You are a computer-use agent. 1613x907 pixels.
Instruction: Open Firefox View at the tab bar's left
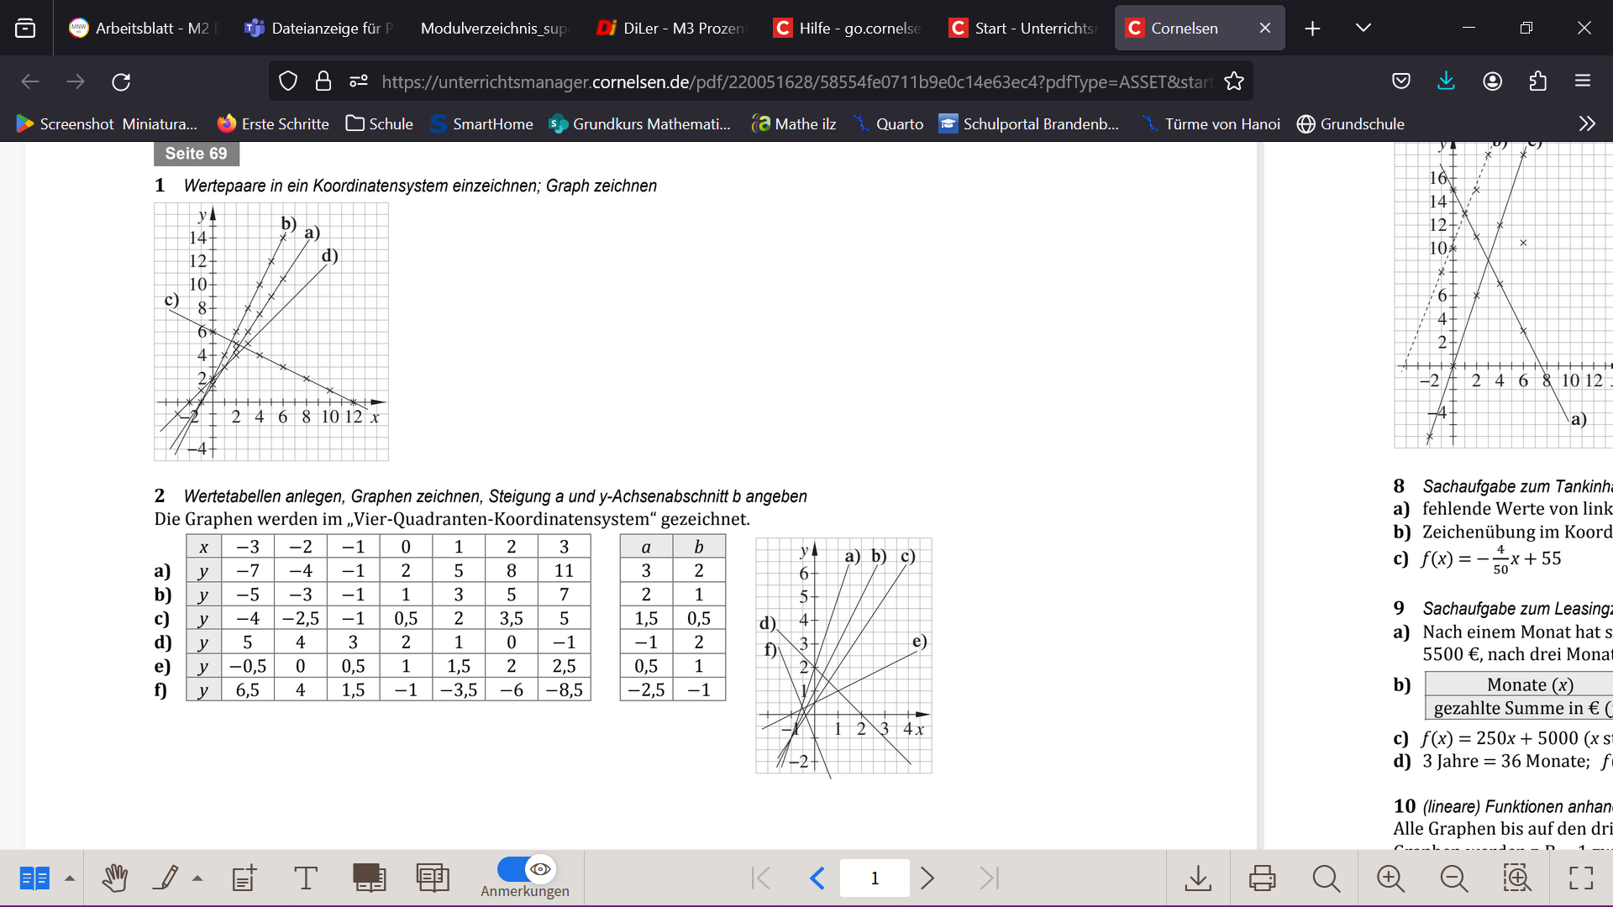click(25, 28)
